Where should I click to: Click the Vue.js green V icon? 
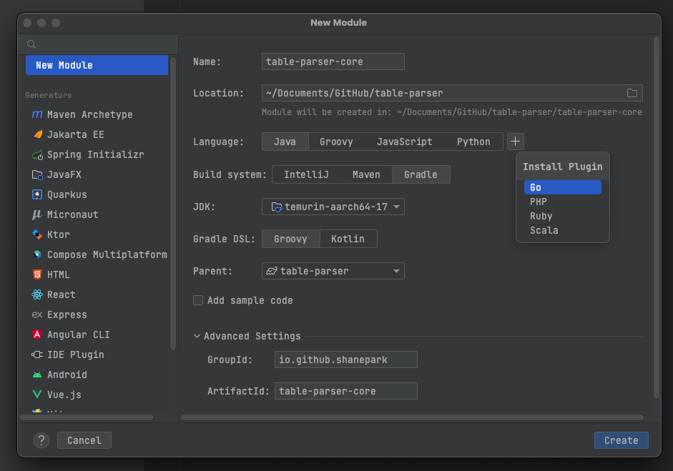click(x=37, y=395)
